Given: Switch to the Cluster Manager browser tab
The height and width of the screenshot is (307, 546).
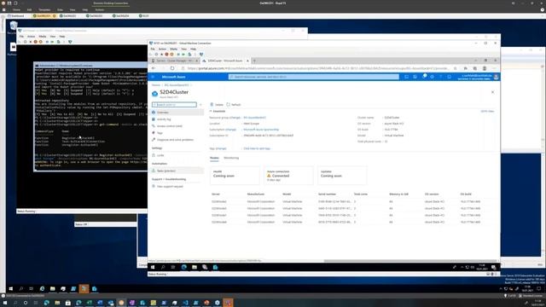Looking at the screenshot, I should click(x=175, y=61).
